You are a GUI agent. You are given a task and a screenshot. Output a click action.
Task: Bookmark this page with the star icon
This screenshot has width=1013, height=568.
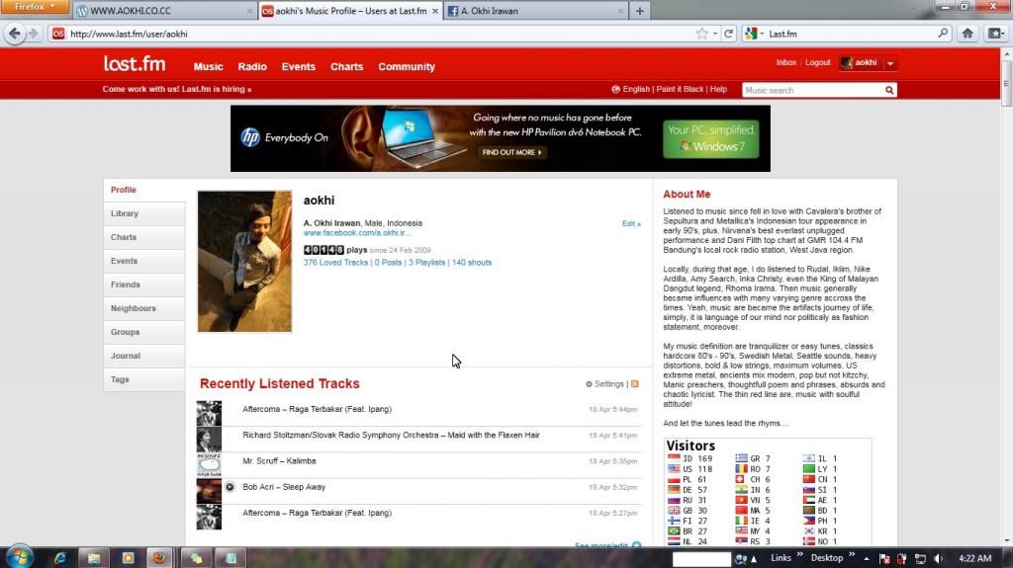(702, 34)
